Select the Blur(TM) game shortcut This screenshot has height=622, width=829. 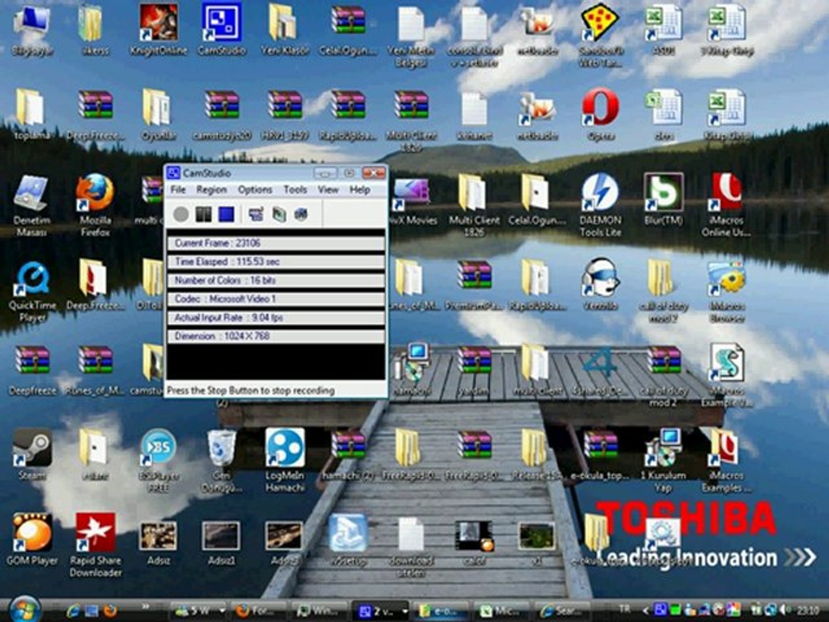[663, 199]
